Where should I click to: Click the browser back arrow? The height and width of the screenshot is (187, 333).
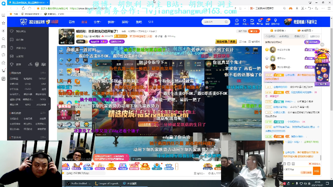tap(11, 8)
